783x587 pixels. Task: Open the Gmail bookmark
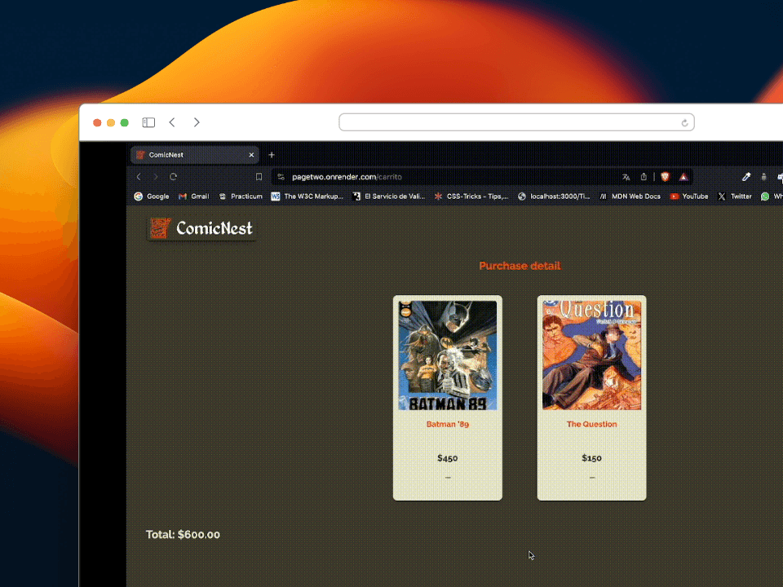coord(194,196)
